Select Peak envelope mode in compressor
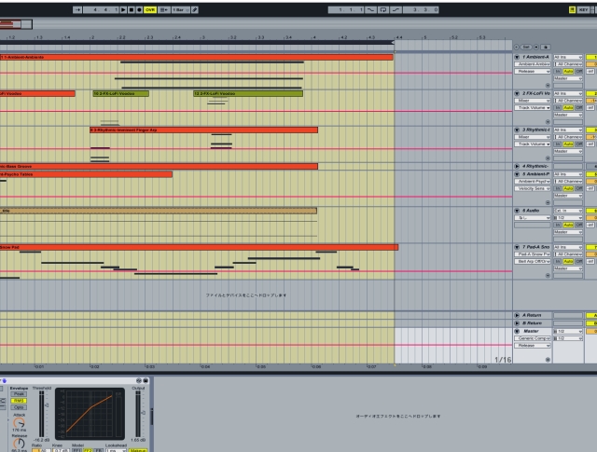The width and height of the screenshot is (597, 452). coord(19,393)
